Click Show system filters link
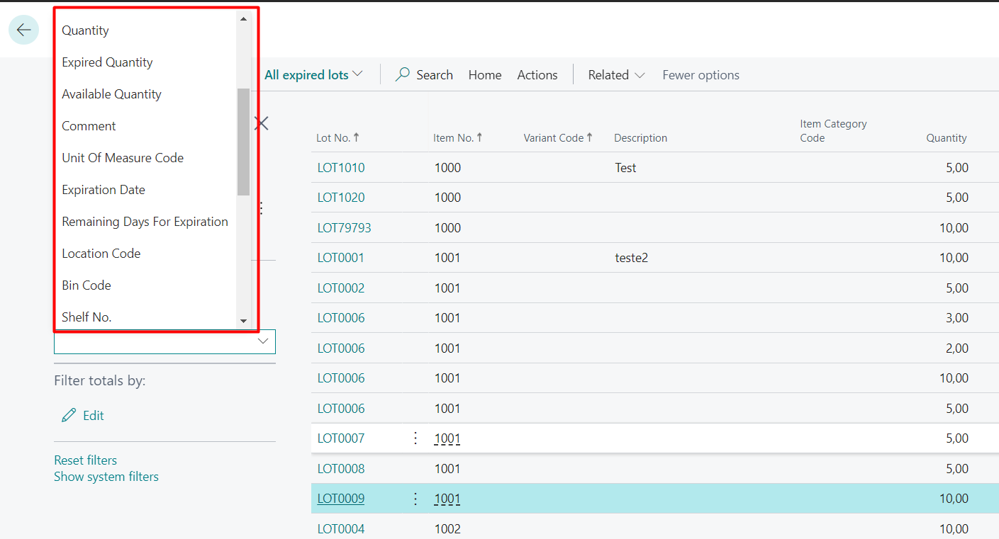The image size is (999, 539). click(x=106, y=477)
